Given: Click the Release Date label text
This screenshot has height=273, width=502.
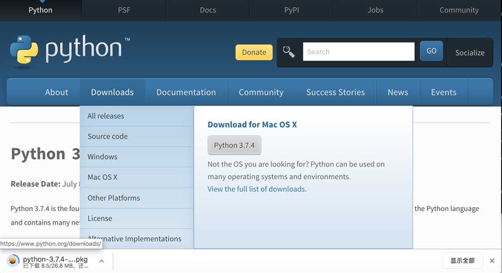Looking at the screenshot, I should 35,184.
